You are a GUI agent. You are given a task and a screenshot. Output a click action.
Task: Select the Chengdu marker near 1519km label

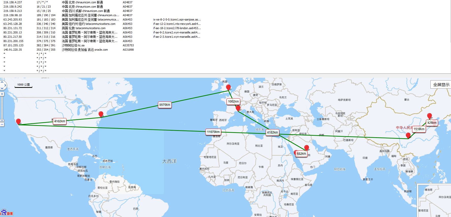[x=408, y=135]
